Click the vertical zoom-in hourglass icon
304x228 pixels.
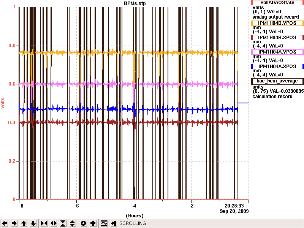63,223
